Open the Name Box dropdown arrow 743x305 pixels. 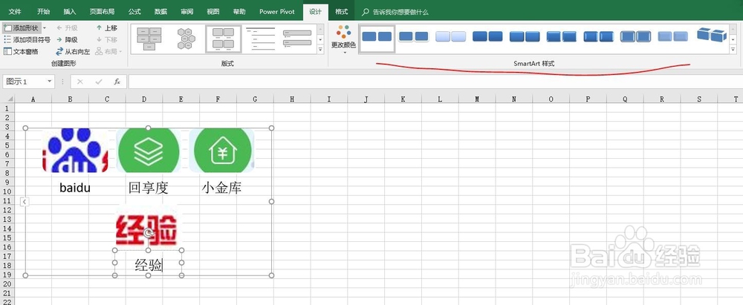coord(49,82)
